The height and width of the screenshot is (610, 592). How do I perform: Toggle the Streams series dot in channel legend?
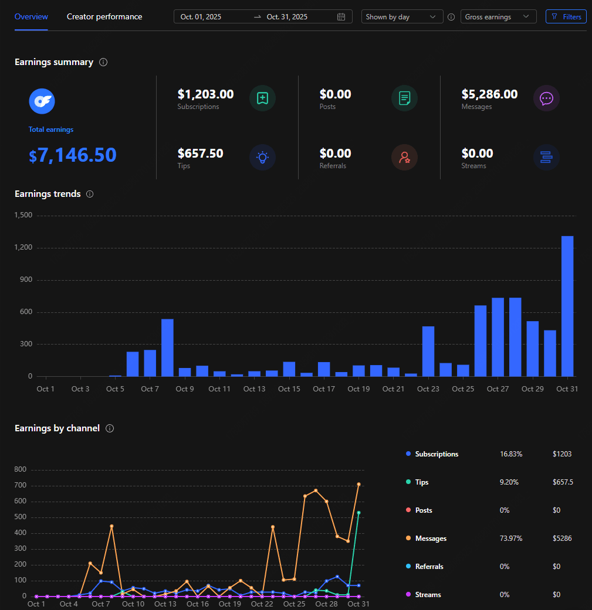pyautogui.click(x=408, y=594)
